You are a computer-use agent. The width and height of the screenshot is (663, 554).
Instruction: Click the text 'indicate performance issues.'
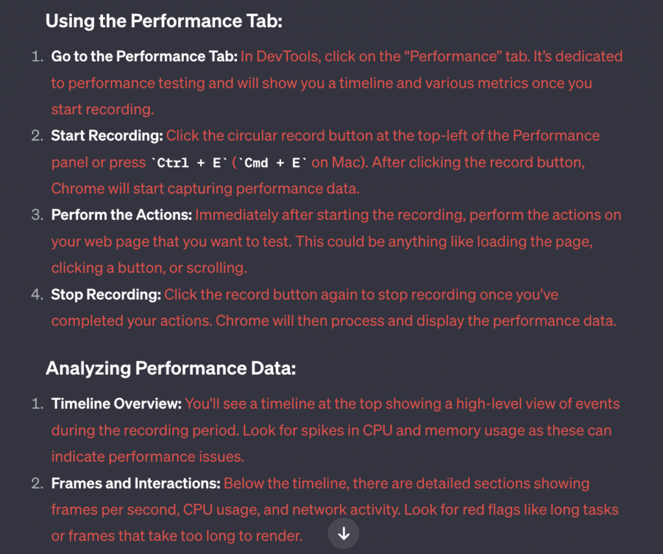click(148, 457)
